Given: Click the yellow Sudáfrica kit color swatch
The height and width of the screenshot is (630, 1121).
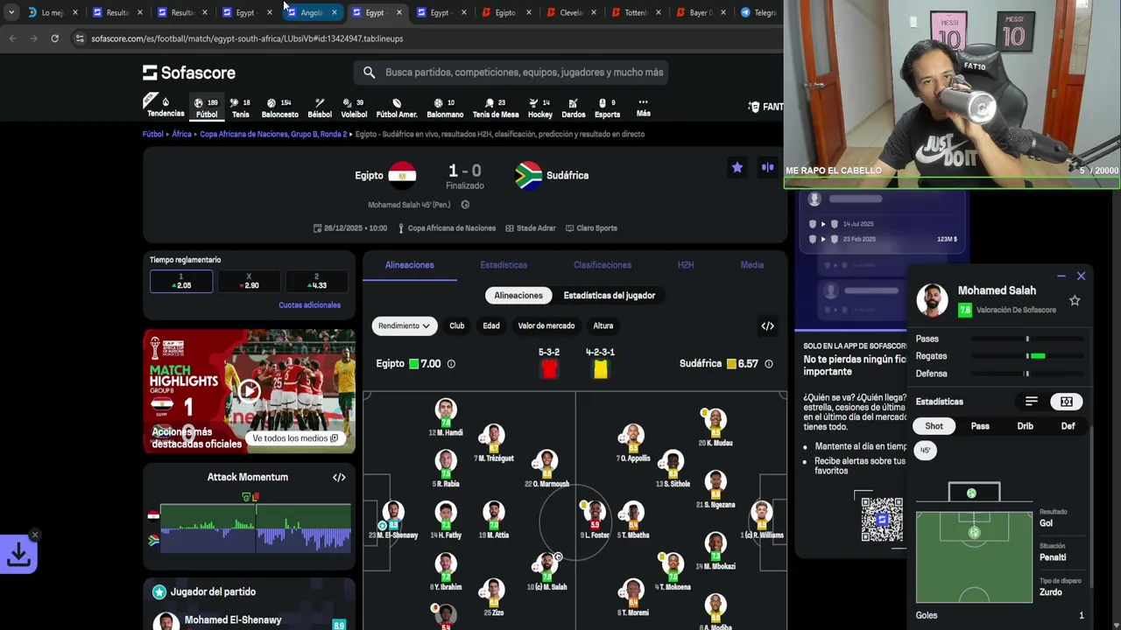Looking at the screenshot, I should 600,370.
